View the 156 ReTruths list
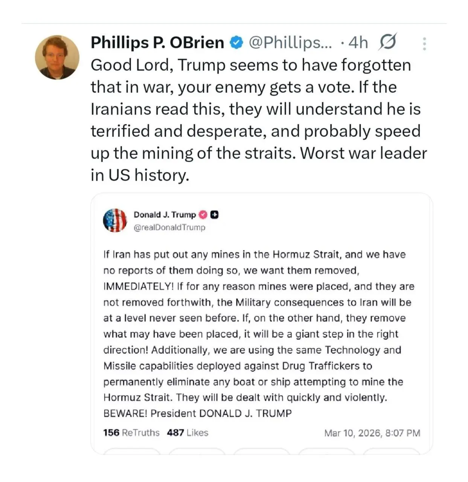 tap(131, 433)
